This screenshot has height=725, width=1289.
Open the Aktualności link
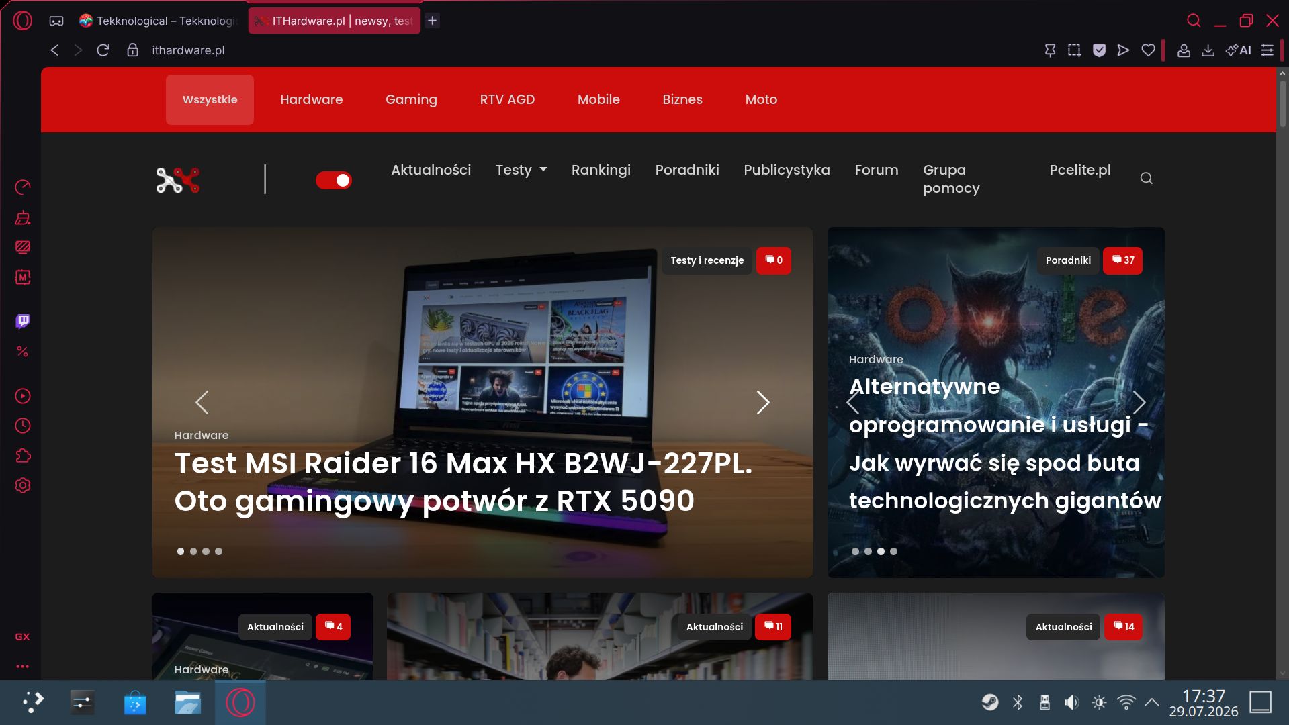[431, 170]
